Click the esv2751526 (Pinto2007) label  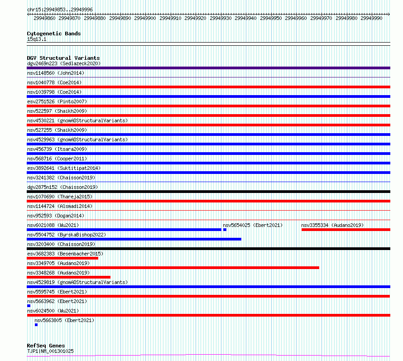[x=57, y=101]
